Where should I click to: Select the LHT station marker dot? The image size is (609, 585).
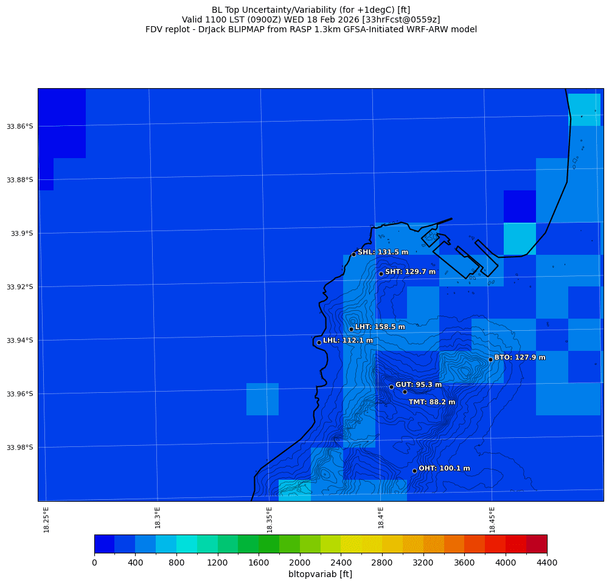click(x=351, y=329)
